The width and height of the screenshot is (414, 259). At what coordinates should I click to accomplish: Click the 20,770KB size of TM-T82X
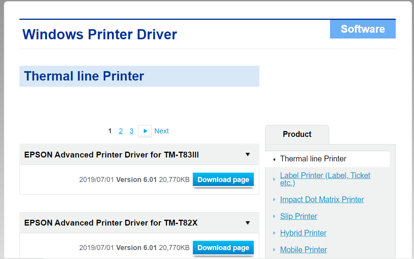pyautogui.click(x=174, y=248)
